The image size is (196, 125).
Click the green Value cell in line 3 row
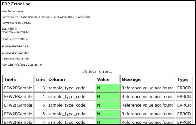pyautogui.click(x=107, y=88)
